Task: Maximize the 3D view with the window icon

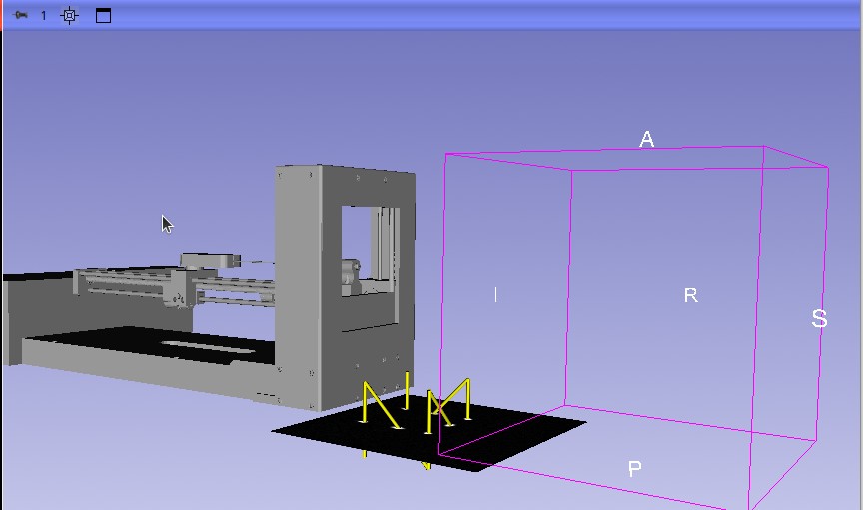Action: click(x=103, y=15)
